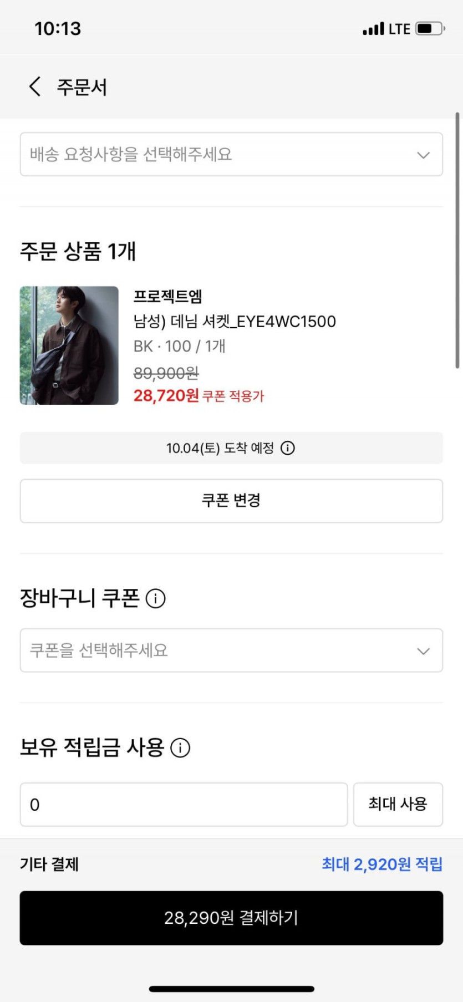Tap info icon beside 도착 예정
Image resolution: width=463 pixels, height=1002 pixels.
288,448
